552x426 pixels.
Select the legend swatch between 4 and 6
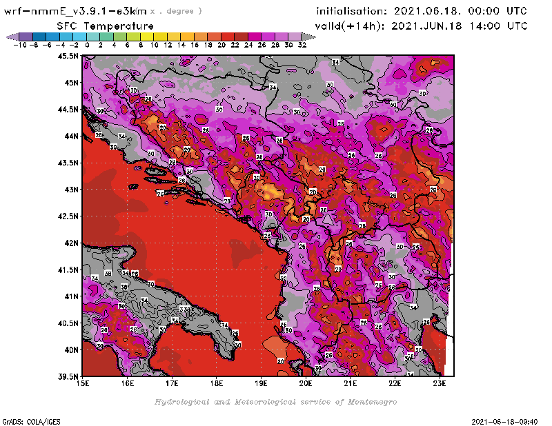120,37
